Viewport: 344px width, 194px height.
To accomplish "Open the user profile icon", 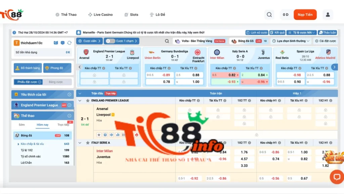I will click(x=328, y=15).
